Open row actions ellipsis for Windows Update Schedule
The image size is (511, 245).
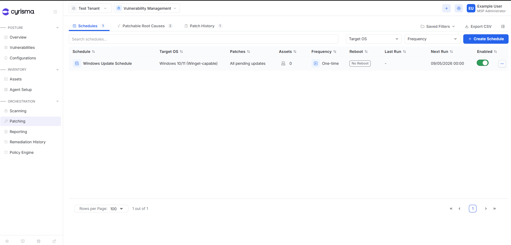pyautogui.click(x=502, y=64)
